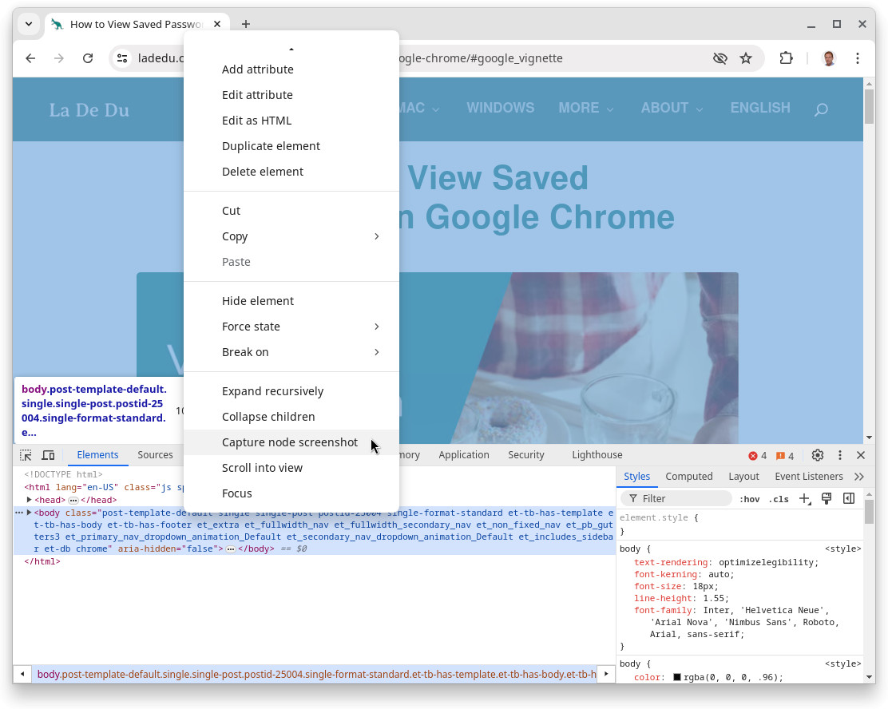Choose Delete element in context menu

263,172
